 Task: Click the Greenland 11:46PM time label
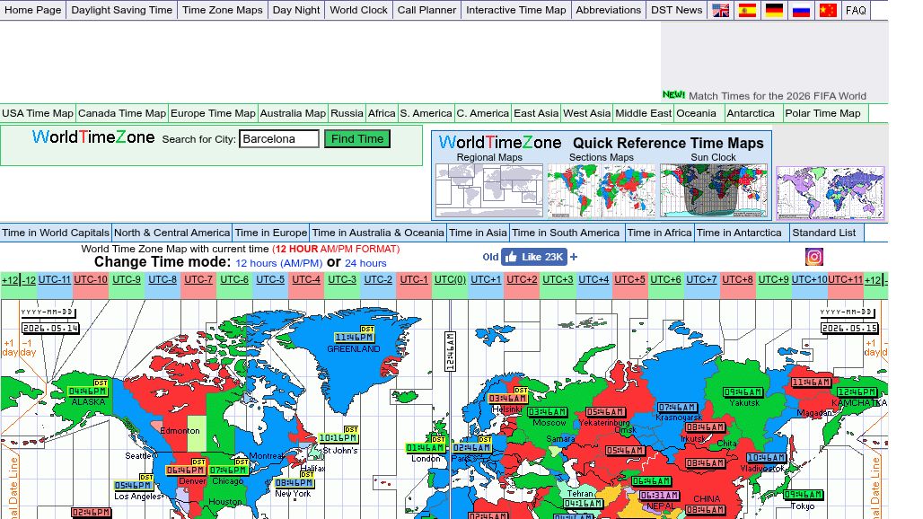pyautogui.click(x=354, y=338)
